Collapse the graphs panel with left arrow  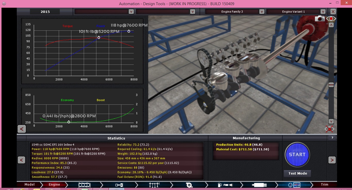coord(22,129)
